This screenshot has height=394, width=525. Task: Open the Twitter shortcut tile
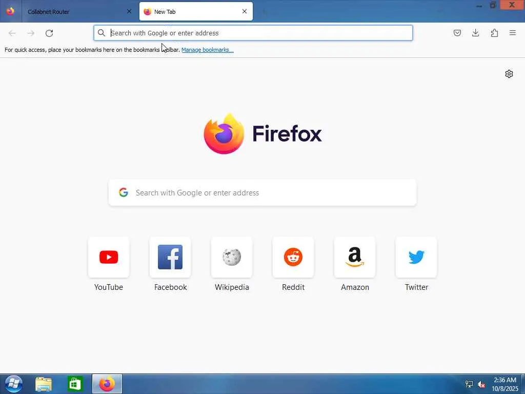tap(416, 257)
